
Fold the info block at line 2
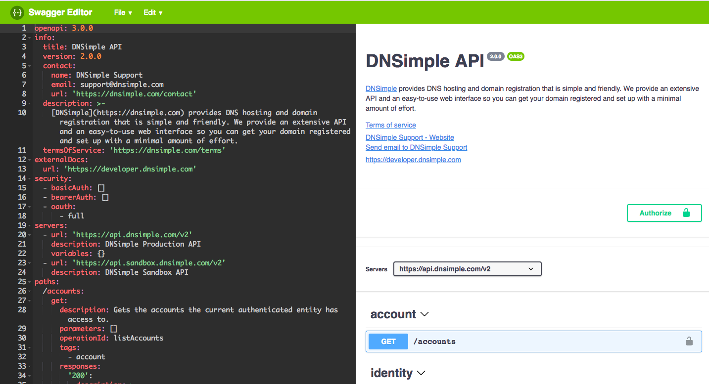pos(29,38)
